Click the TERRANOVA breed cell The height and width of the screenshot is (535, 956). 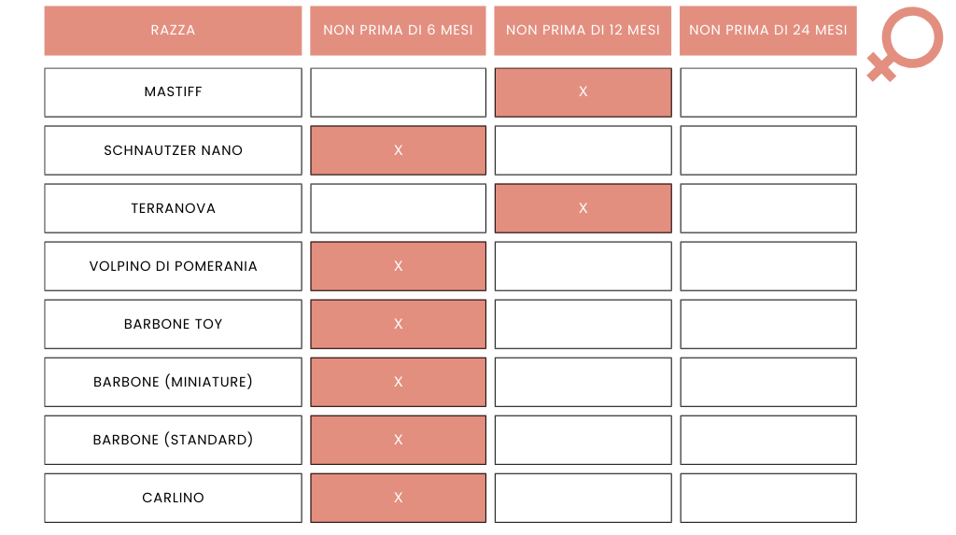click(173, 208)
